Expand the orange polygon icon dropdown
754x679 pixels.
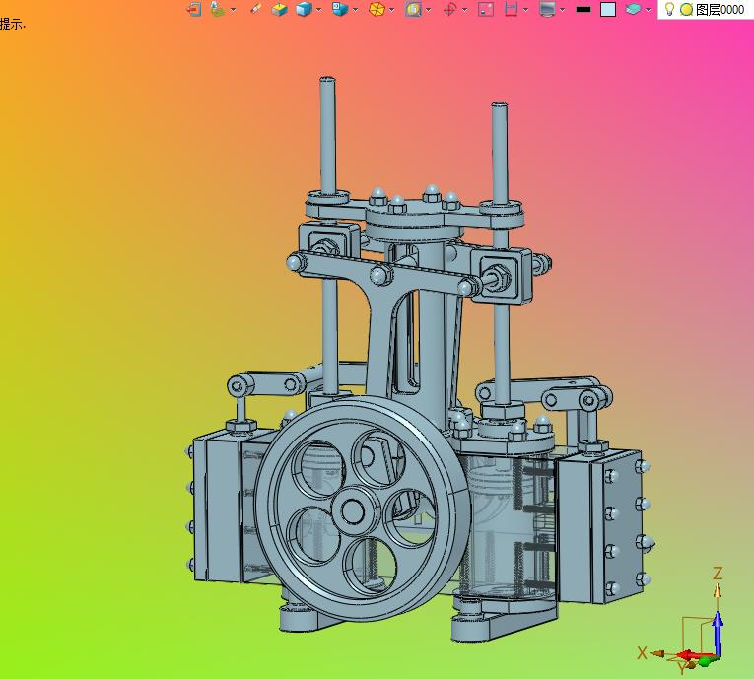coord(392,10)
